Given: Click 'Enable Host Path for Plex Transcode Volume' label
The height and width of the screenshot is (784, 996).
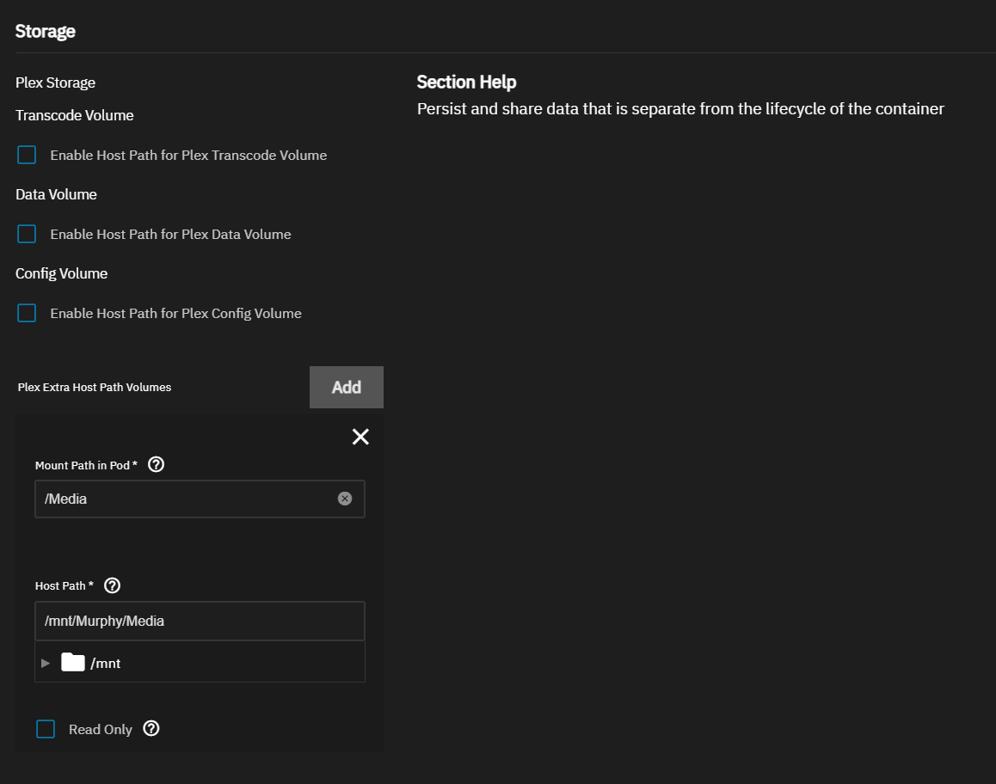Looking at the screenshot, I should pos(188,156).
